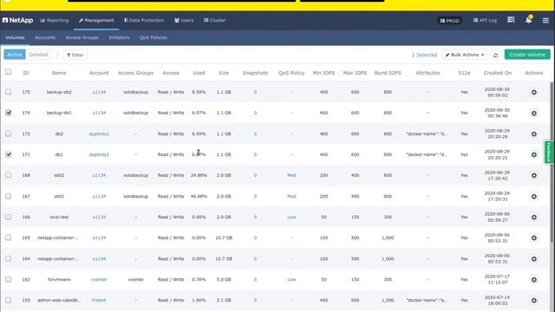Image resolution: width=555 pixels, height=312 pixels.
Task: Click volume name admin-web-cakedb
Action: click(x=59, y=301)
